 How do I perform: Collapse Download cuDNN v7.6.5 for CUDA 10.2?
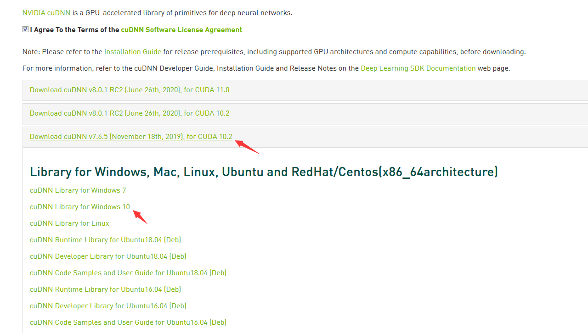131,137
